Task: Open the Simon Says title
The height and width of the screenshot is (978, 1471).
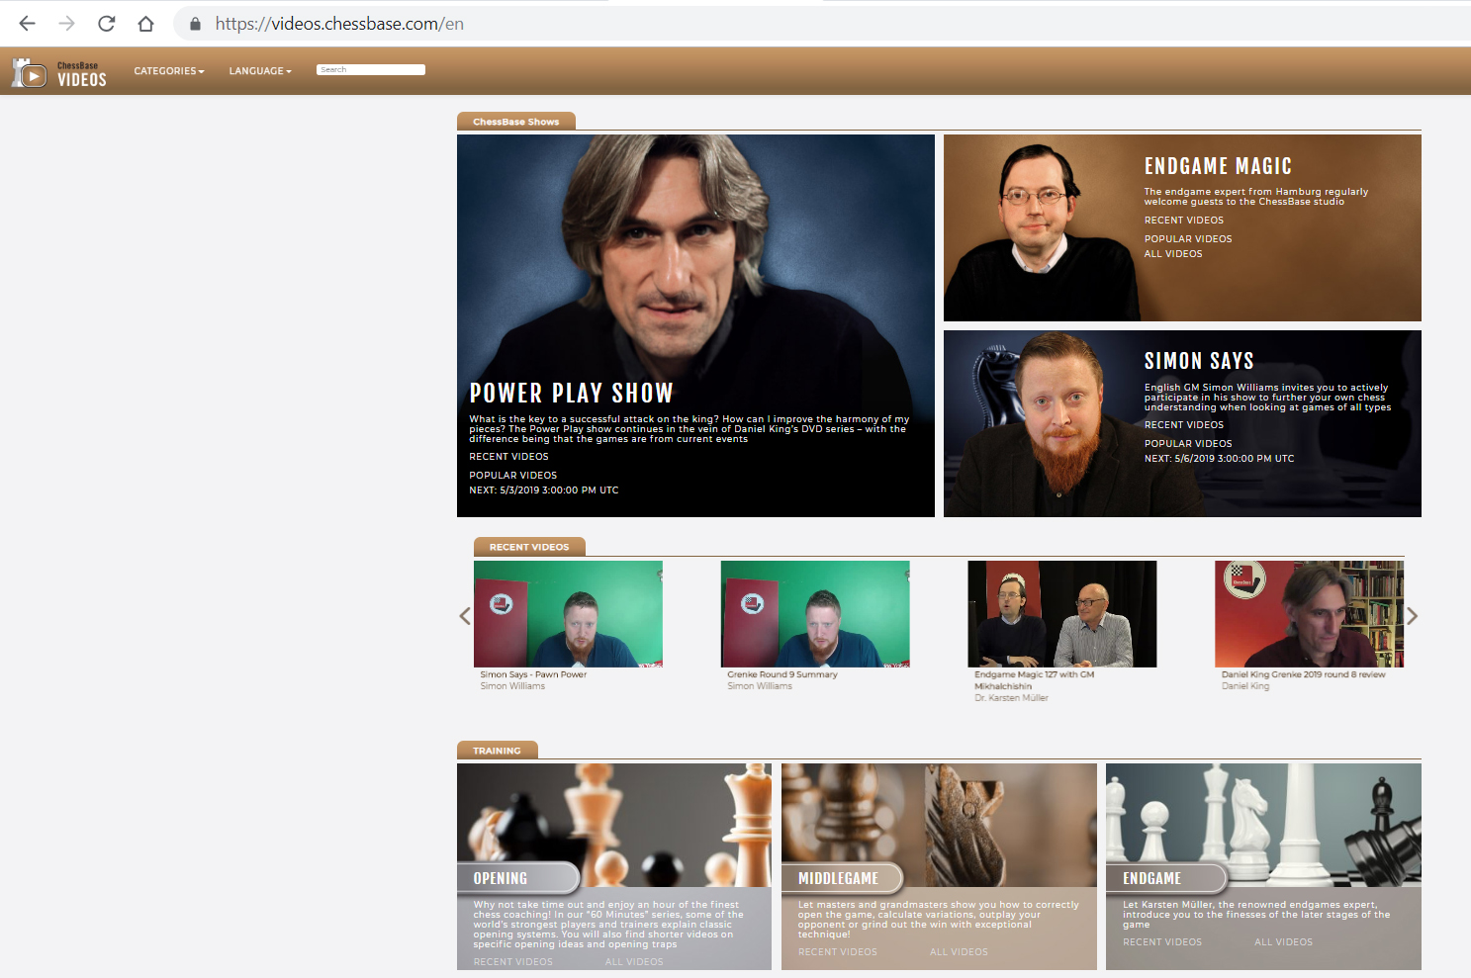Action: 1199,361
